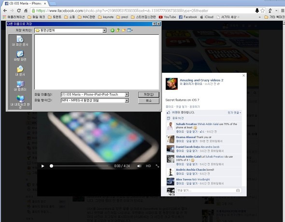Open the Facebook bookmark
This screenshot has height=222, width=285.
click(188, 17)
